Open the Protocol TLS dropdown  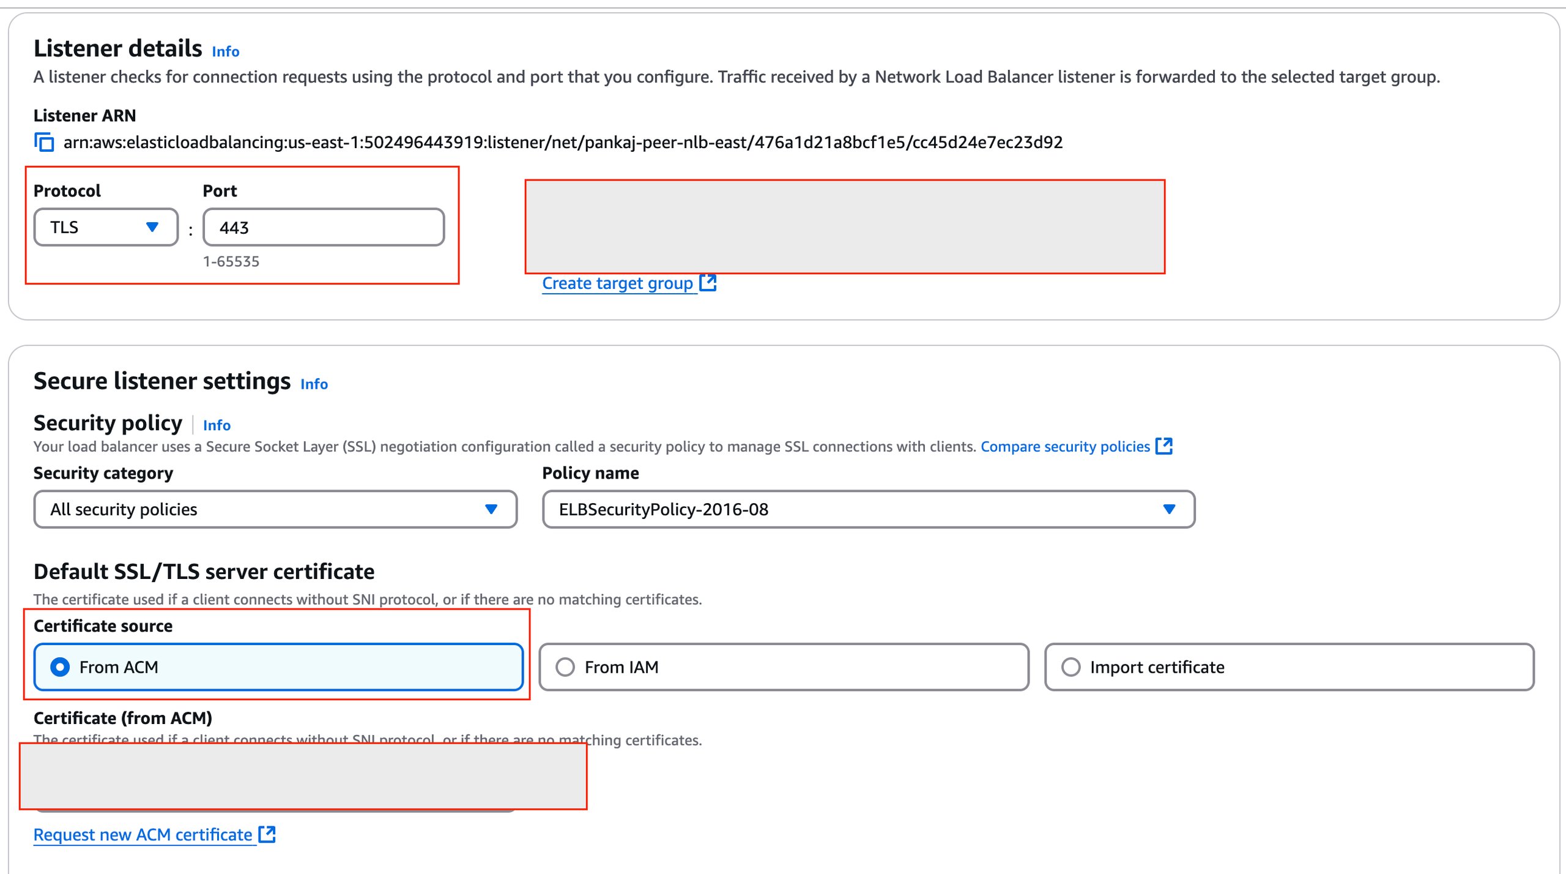point(105,228)
